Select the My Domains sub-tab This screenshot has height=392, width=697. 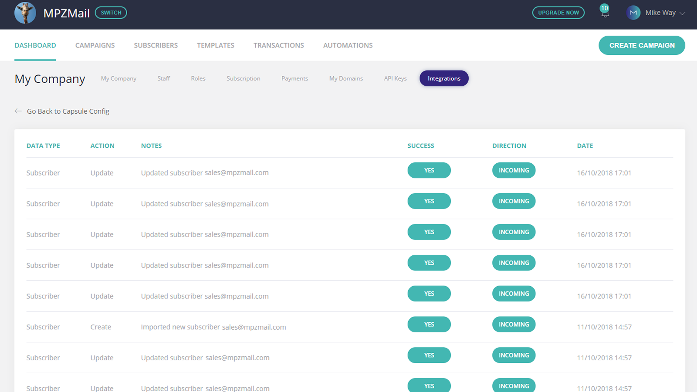pos(346,78)
